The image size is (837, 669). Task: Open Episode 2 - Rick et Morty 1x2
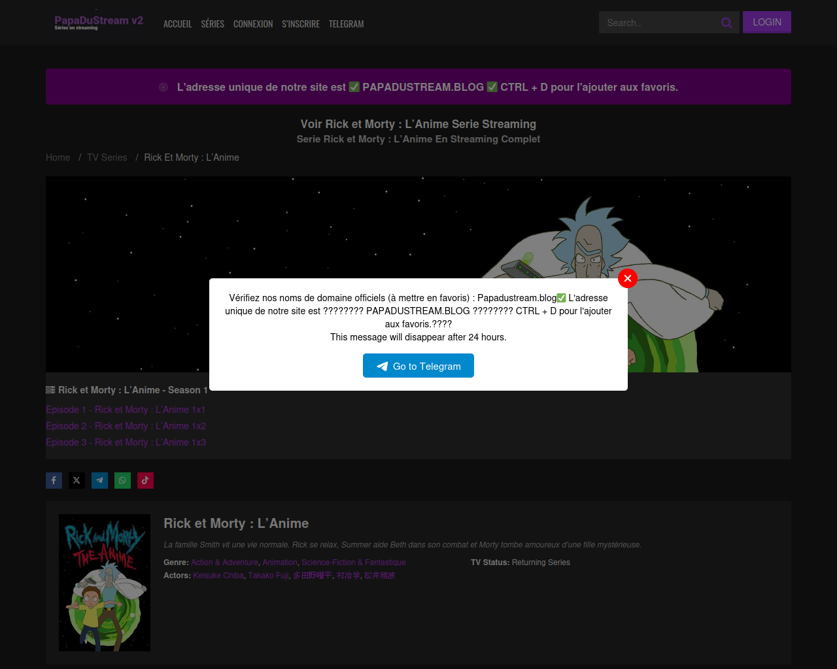click(x=126, y=426)
